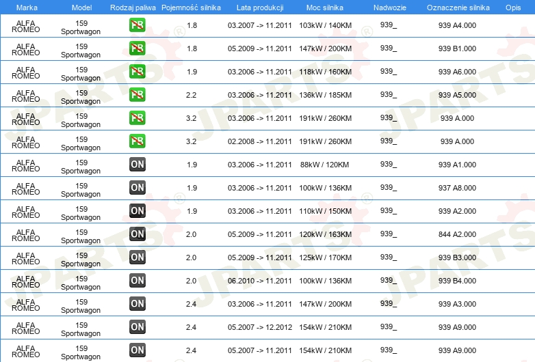
Task: Click the 939 B3.000 engine code
Action: (457, 257)
